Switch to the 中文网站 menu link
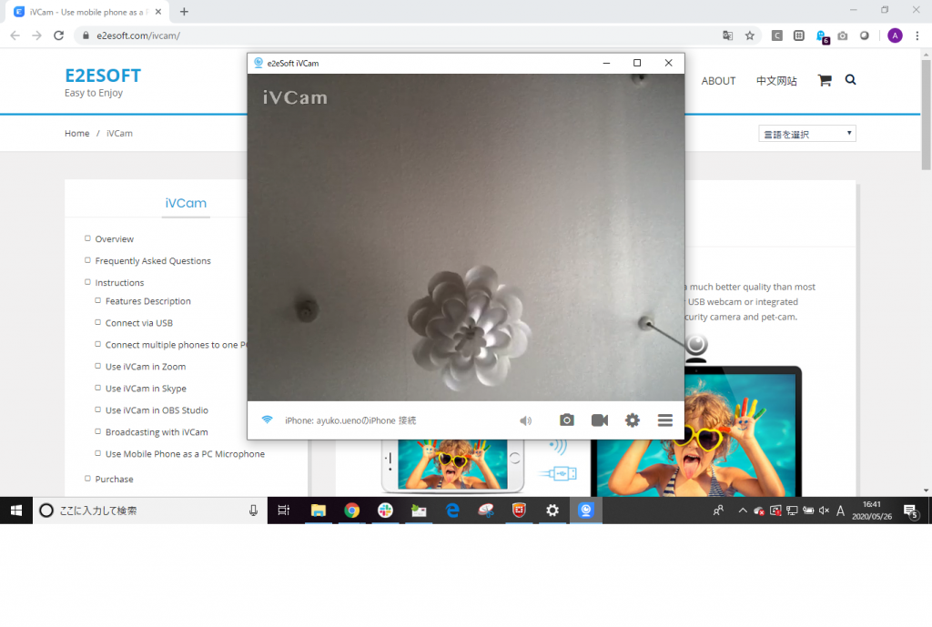 [x=776, y=81]
